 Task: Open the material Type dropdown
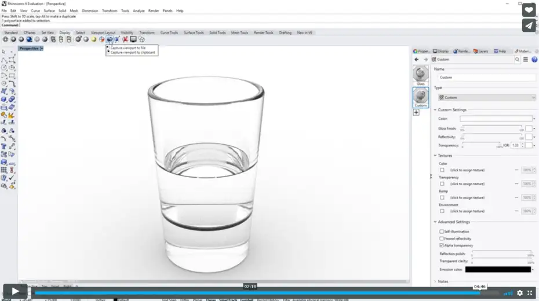pyautogui.click(x=487, y=97)
